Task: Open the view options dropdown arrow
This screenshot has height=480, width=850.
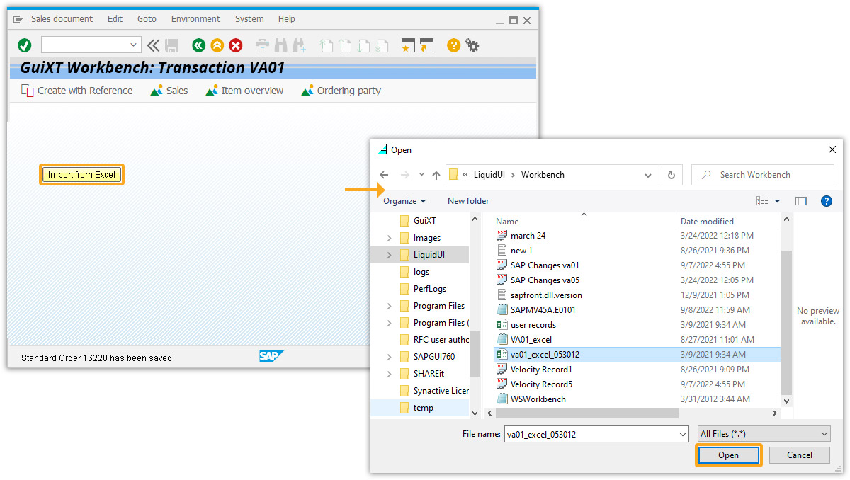Action: pyautogui.click(x=777, y=201)
